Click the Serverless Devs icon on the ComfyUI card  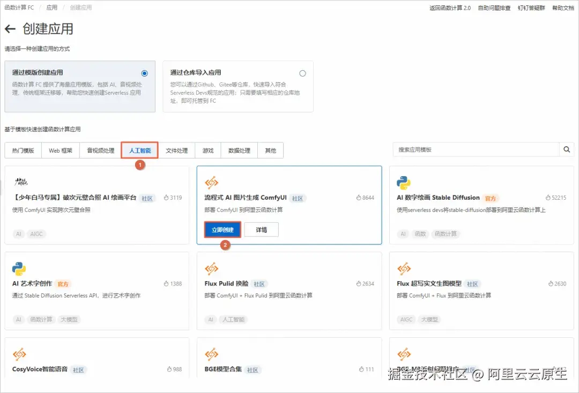[x=211, y=182]
